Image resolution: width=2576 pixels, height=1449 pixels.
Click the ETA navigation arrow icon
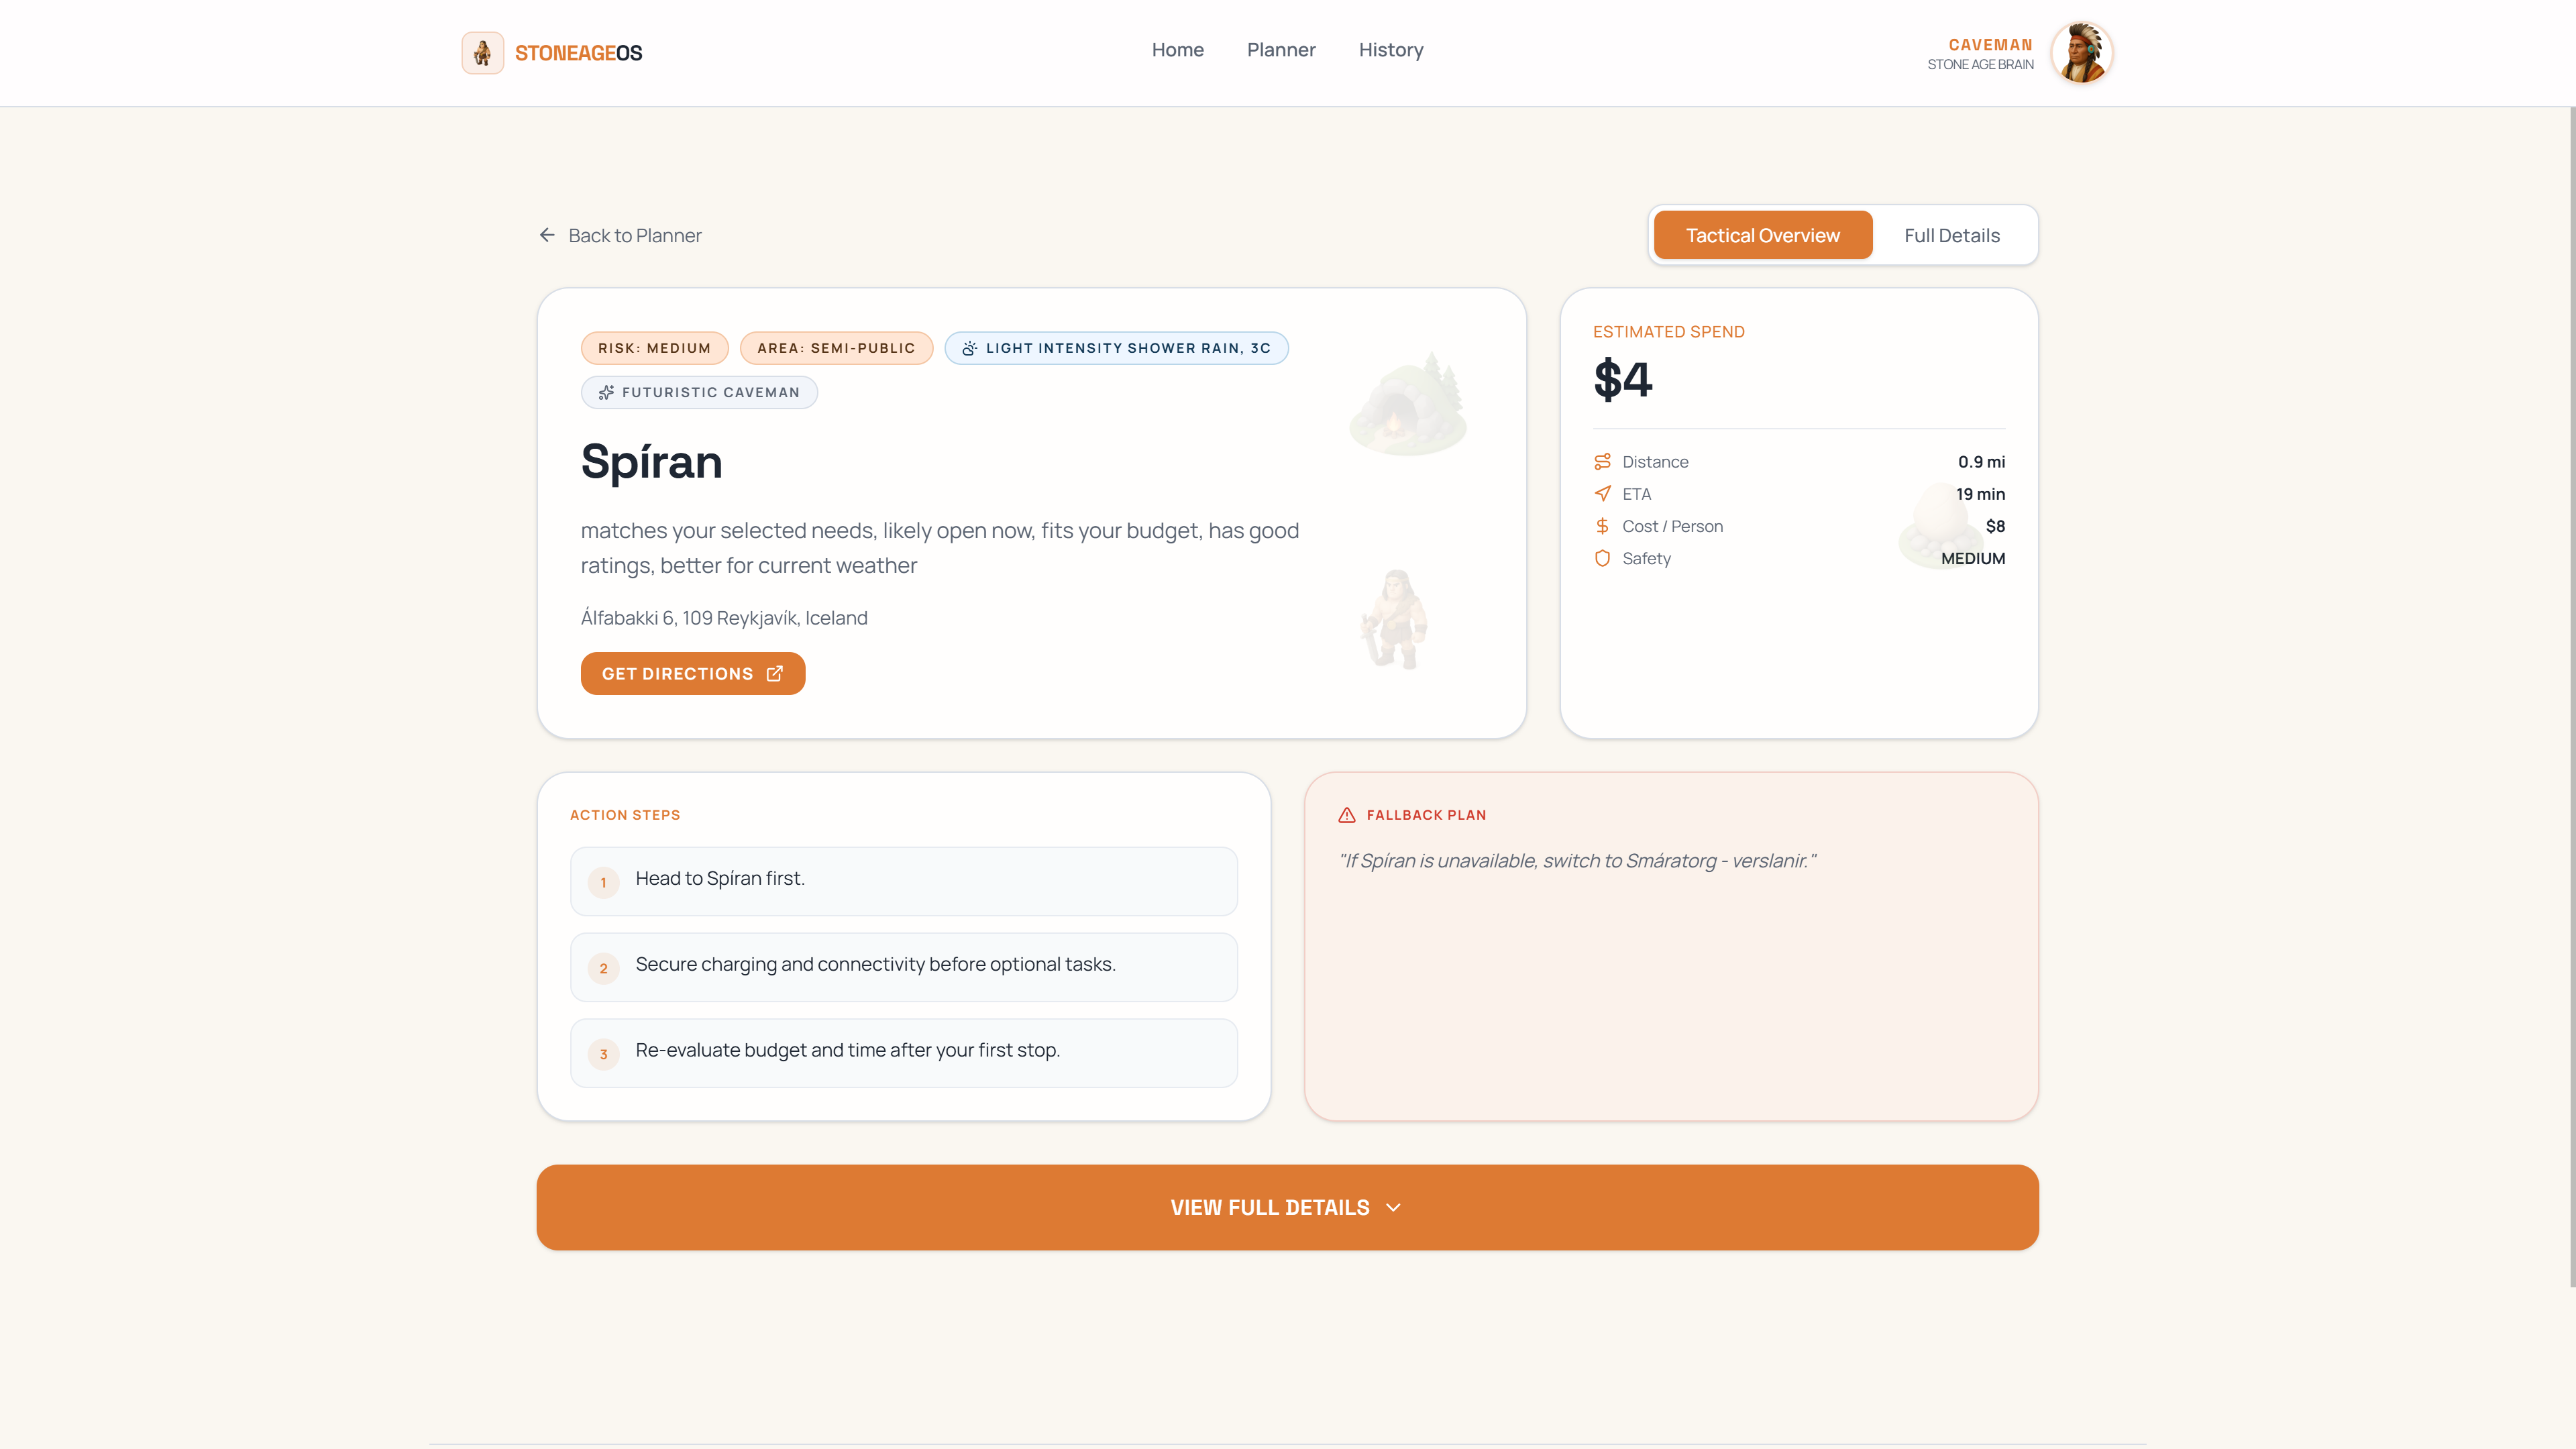1602,494
